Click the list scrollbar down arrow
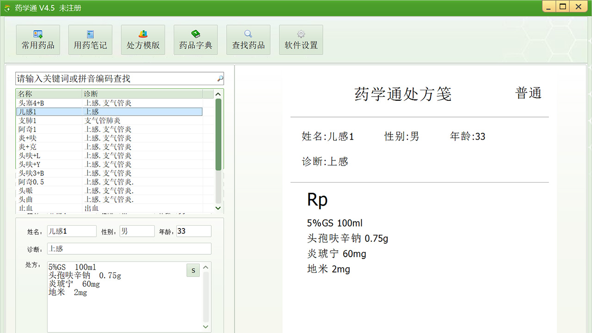This screenshot has width=592, height=333. 217,208
